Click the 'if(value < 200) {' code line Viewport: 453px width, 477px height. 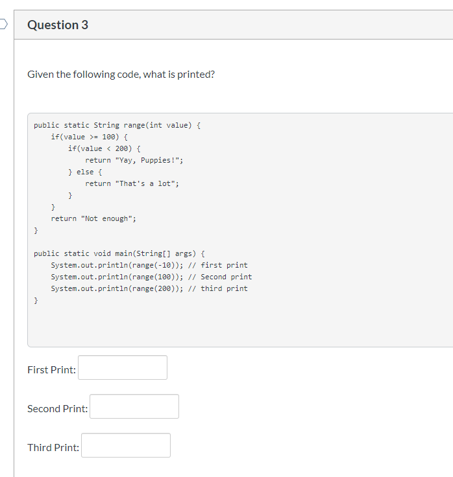click(x=104, y=149)
